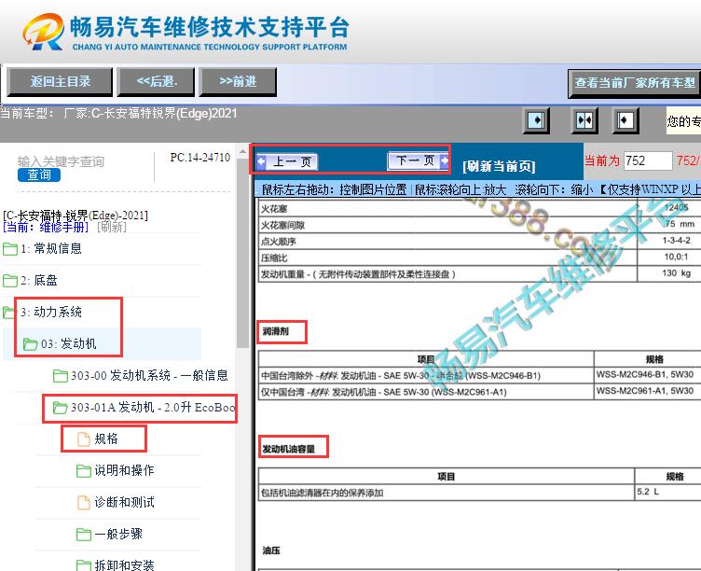
Task: Click folder icon beside 常规信息
Action: 10,249
